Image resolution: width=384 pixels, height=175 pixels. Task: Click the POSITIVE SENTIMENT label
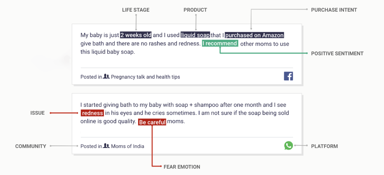point(337,53)
